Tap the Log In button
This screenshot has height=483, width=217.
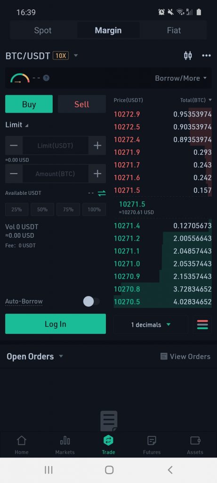click(56, 324)
